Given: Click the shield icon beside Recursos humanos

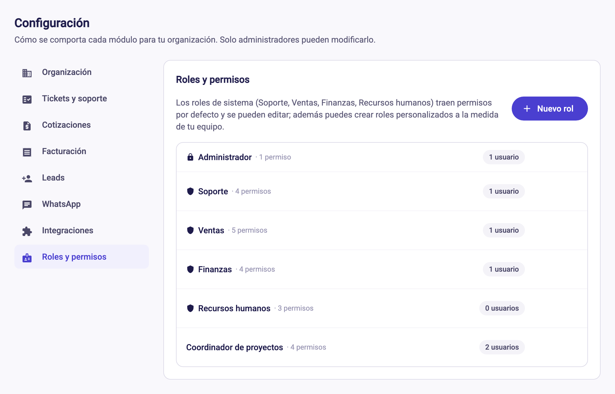Looking at the screenshot, I should pos(190,308).
